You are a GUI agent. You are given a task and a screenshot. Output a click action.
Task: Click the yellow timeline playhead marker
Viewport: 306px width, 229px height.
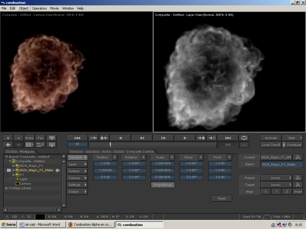110,145
